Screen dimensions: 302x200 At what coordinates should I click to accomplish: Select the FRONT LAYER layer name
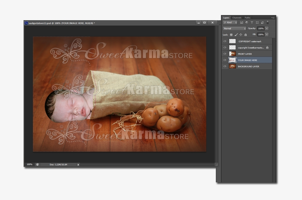pyautogui.click(x=245, y=54)
